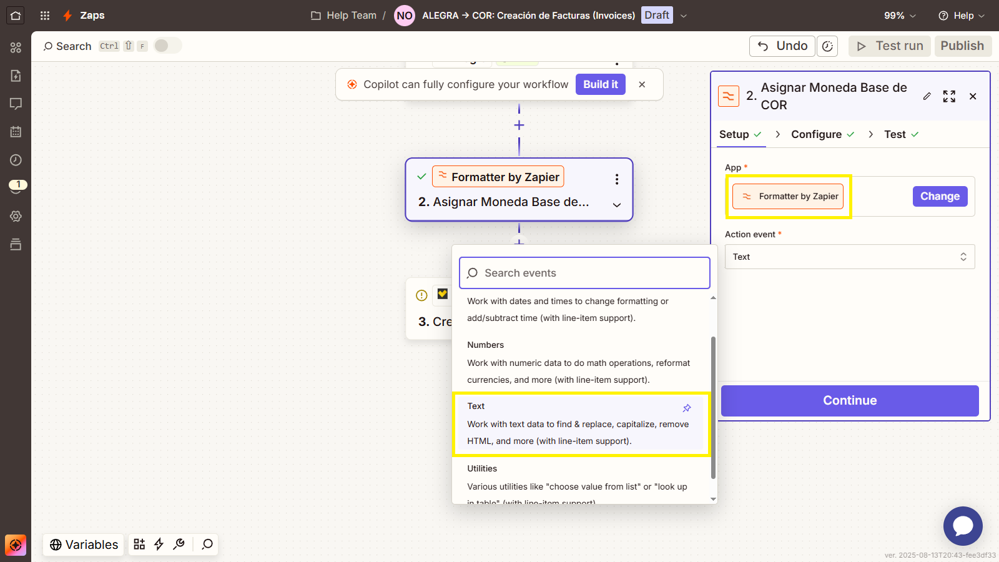This screenshot has height=562, width=999.
Task: Open the assets icon in the left sidebar
Action: click(x=16, y=47)
